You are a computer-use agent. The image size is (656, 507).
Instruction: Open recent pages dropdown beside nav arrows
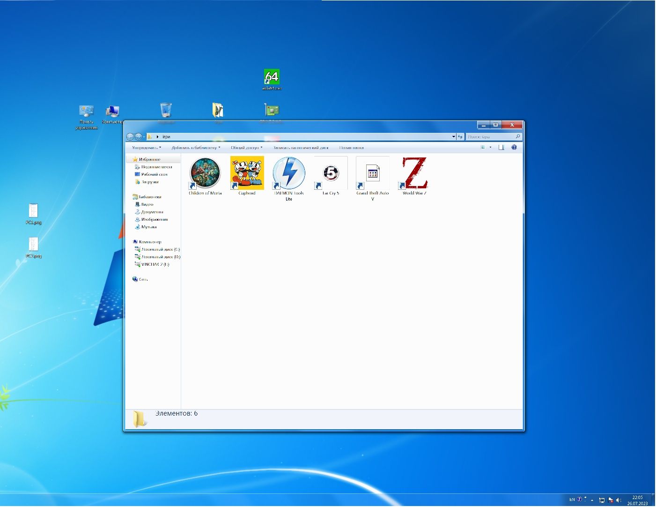coord(144,137)
